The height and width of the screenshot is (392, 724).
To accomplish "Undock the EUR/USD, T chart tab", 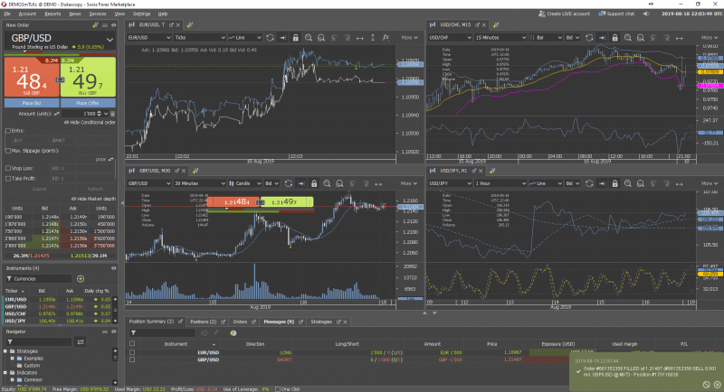I will point(171,25).
